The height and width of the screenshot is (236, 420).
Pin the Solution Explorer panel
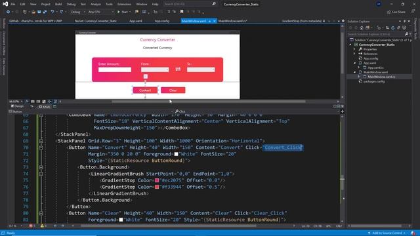click(x=404, y=21)
